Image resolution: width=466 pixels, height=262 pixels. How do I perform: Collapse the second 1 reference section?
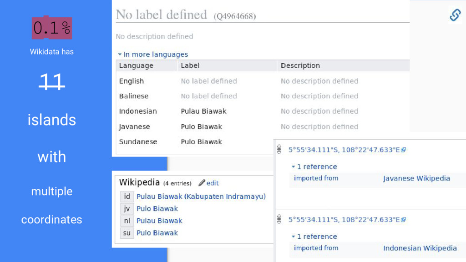(314, 237)
